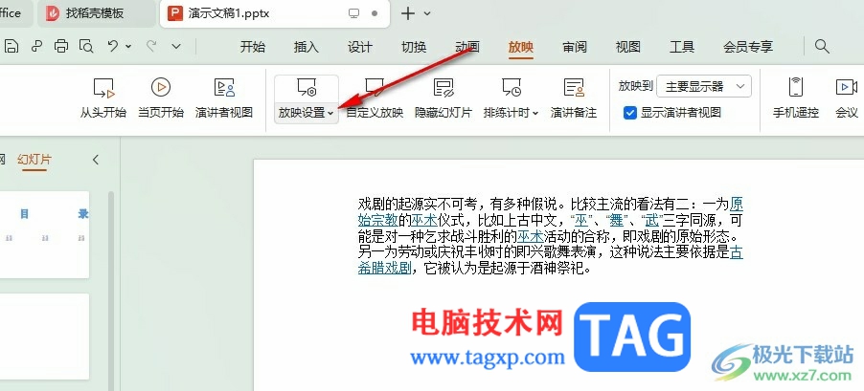Open the 开始 ribbon tab
Screen dimensions: 864x391
[252, 47]
